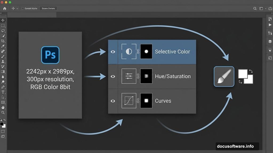Select the Zoom tool in left toolbar

click(3, 112)
